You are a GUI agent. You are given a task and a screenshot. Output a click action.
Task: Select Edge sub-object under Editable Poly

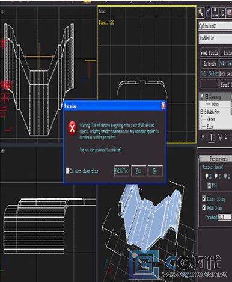pos(210,127)
